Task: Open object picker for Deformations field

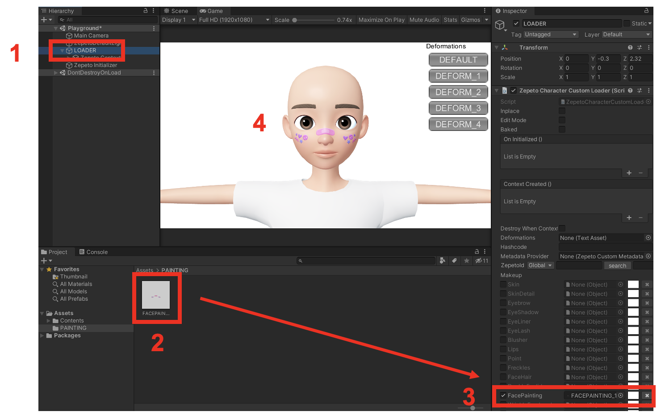Action: click(x=648, y=238)
